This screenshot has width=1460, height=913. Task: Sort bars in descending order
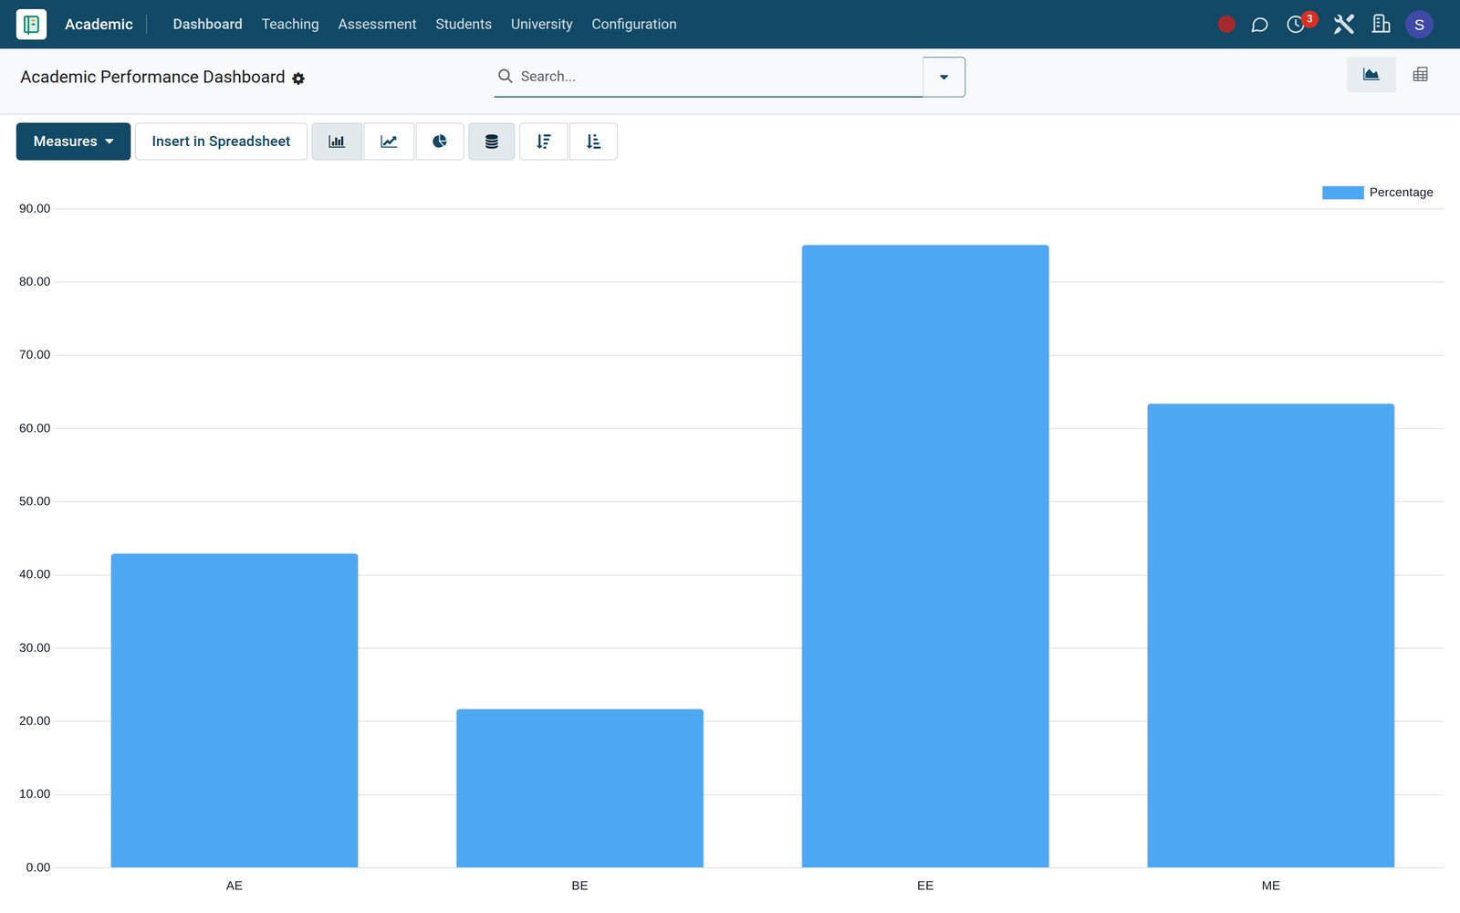pyautogui.click(x=544, y=142)
